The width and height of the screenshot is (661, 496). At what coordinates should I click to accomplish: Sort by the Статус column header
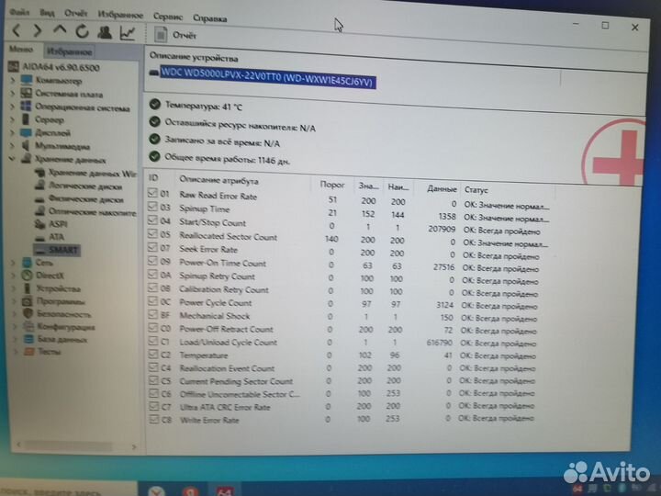(x=476, y=188)
